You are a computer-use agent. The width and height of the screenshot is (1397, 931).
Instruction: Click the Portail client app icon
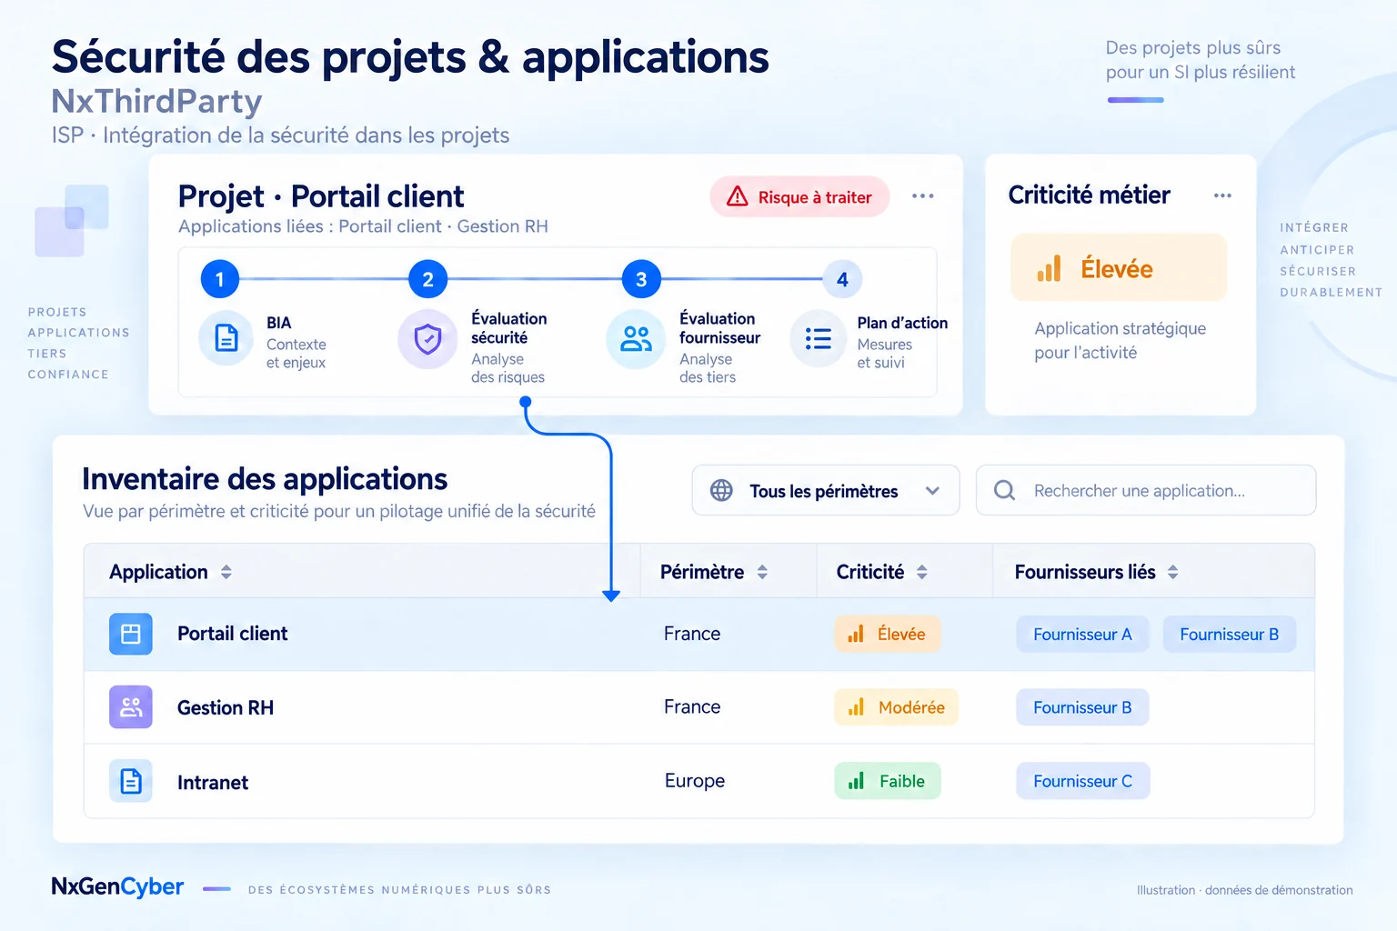pos(131,634)
